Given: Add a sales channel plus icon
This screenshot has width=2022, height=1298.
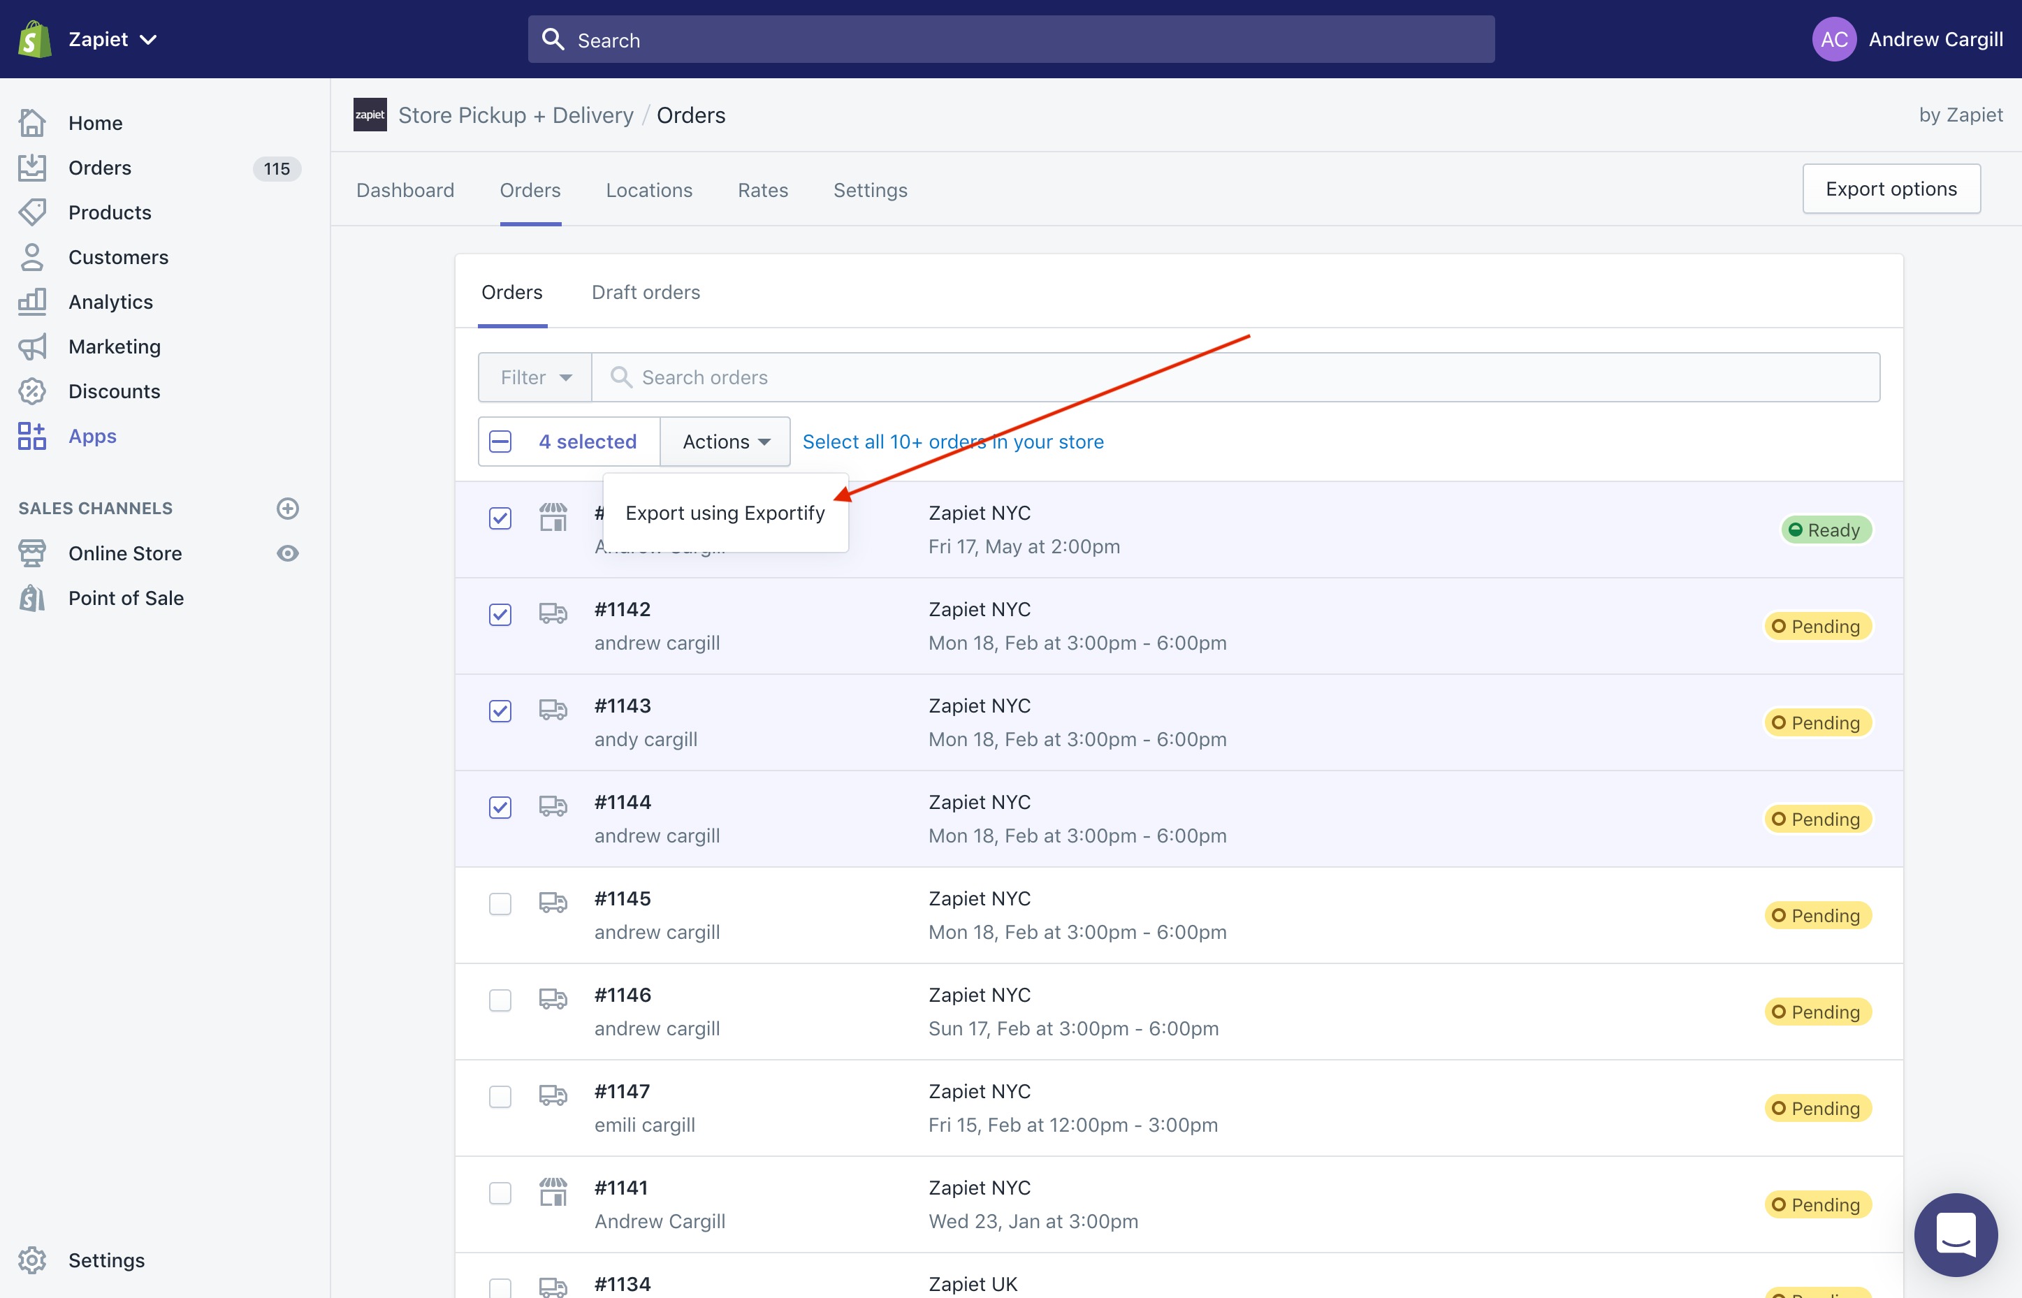Looking at the screenshot, I should 287,509.
